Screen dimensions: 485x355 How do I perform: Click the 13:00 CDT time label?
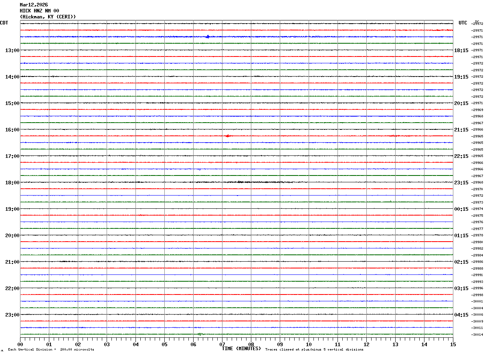[x=12, y=50]
